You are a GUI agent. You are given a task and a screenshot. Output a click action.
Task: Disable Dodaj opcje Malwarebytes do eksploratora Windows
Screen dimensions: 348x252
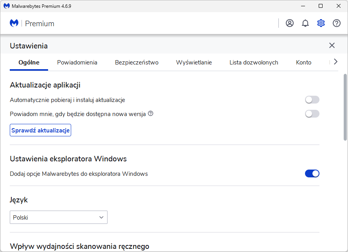point(312,173)
